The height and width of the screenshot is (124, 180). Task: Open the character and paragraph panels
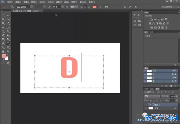pos(106,7)
